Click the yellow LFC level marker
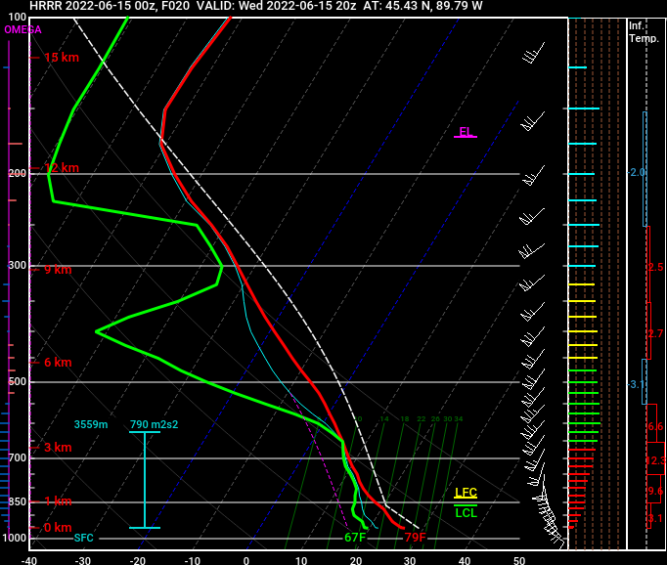The image size is (667, 565). point(466,494)
